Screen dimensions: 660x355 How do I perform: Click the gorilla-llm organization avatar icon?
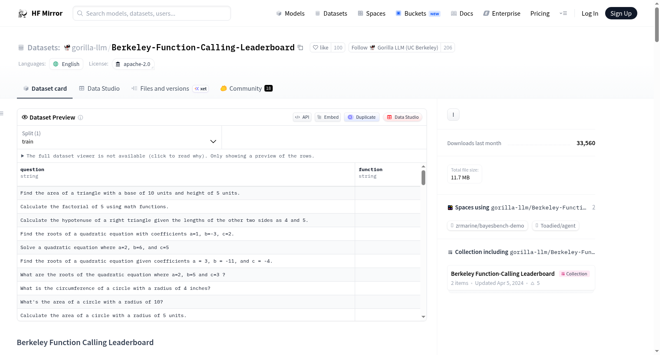[67, 48]
